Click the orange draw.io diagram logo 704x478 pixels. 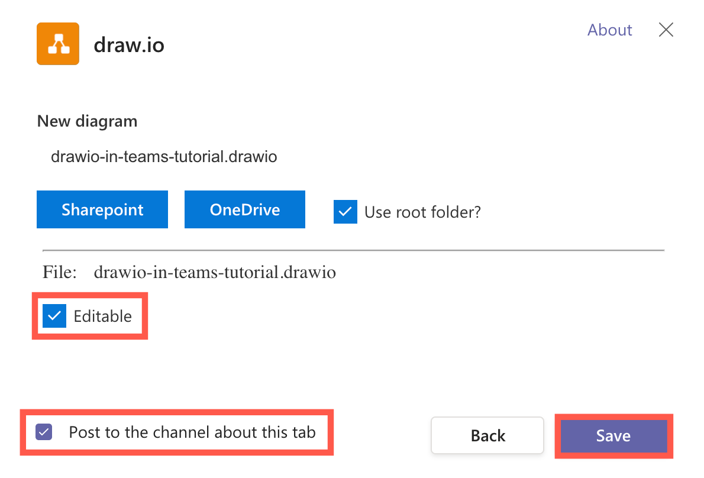[x=57, y=43]
